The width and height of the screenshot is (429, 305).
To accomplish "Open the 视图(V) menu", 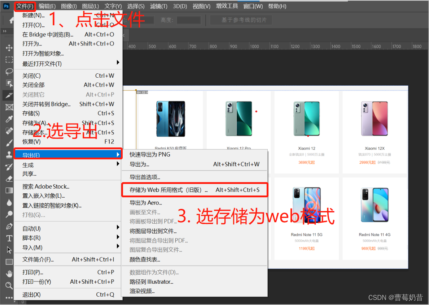I will coord(201,6).
